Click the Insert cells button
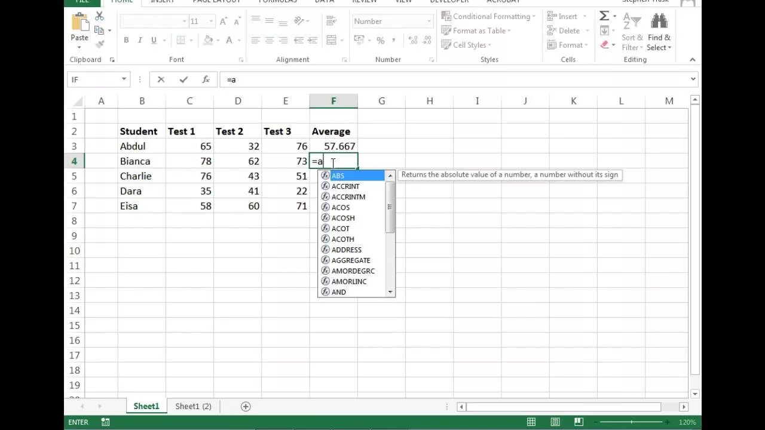The image size is (765, 430). coord(567,16)
